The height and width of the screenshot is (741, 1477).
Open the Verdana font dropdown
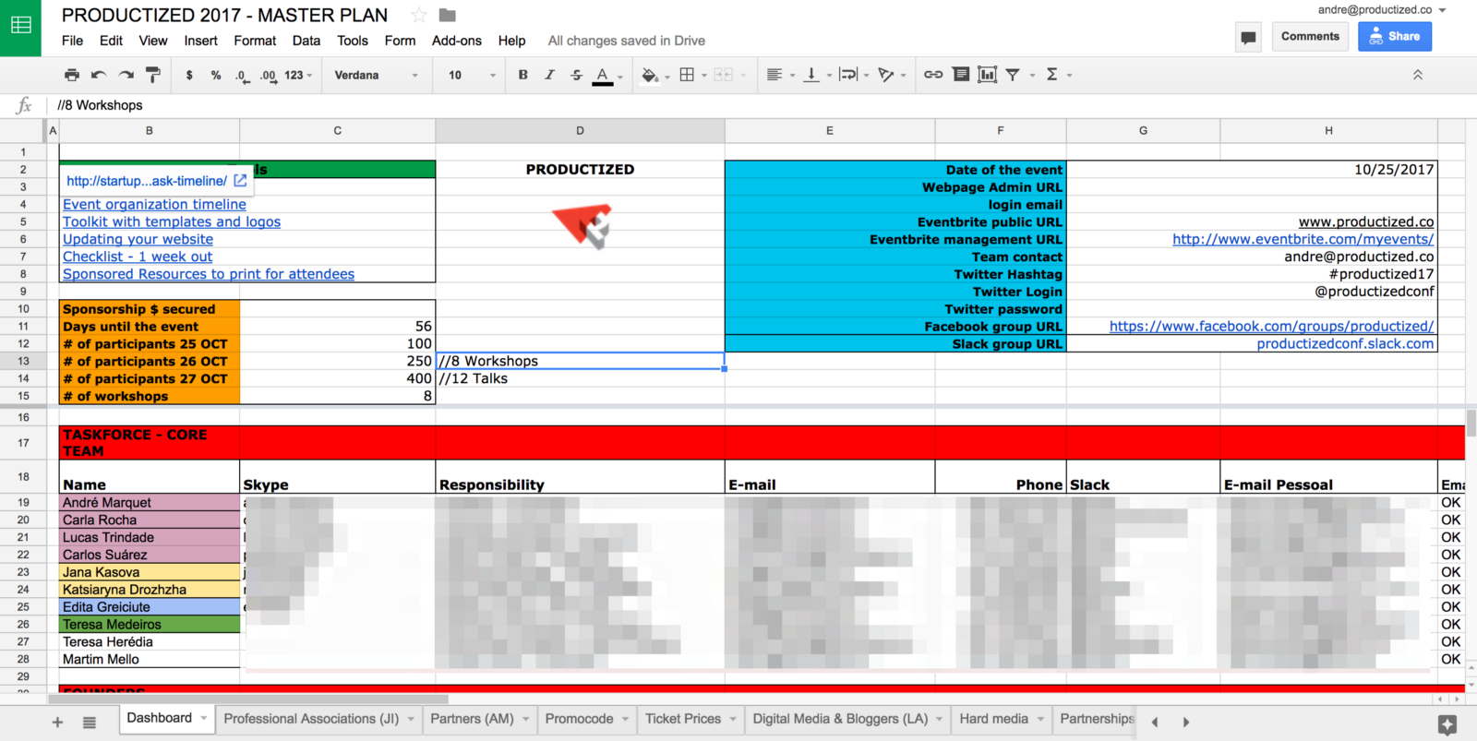click(376, 75)
